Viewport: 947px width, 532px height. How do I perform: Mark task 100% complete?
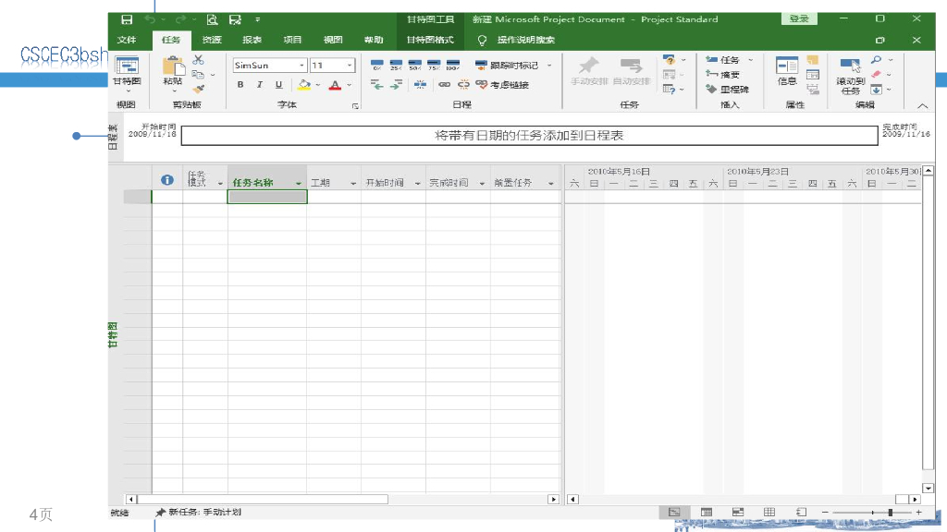pos(452,66)
